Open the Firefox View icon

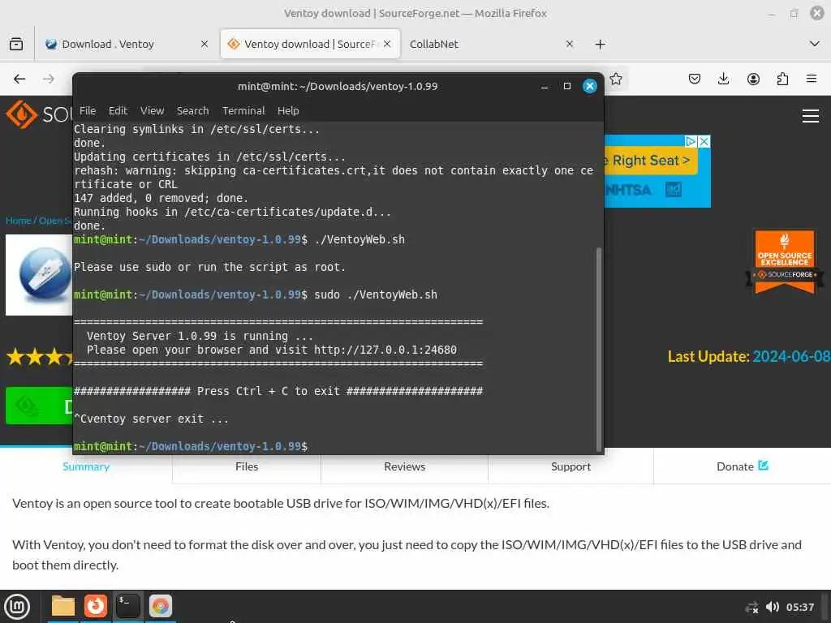16,44
